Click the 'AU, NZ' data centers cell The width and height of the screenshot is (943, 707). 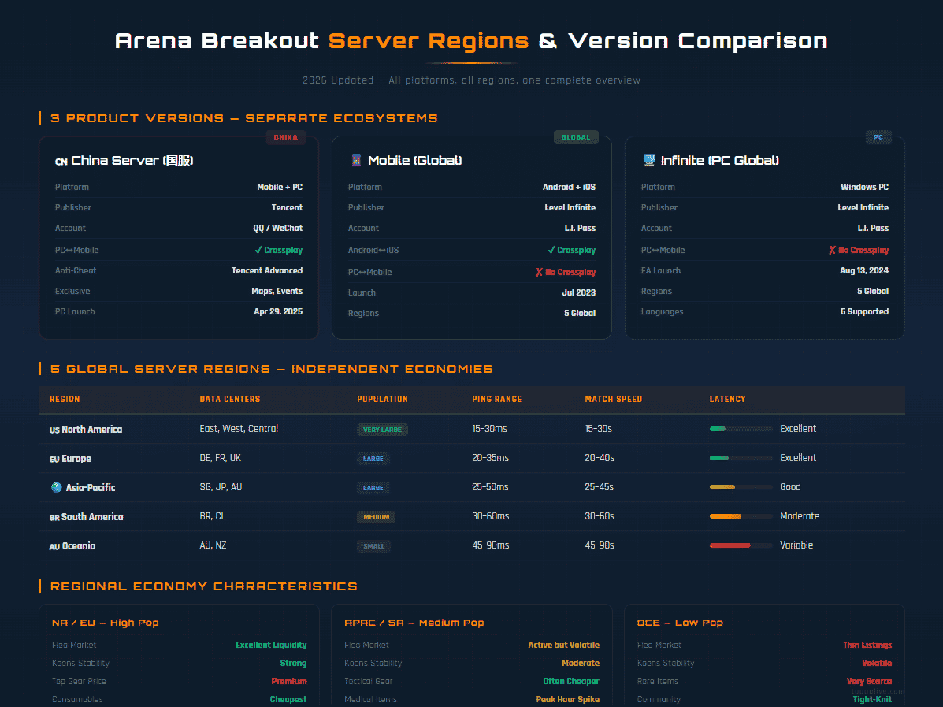pyautogui.click(x=213, y=545)
